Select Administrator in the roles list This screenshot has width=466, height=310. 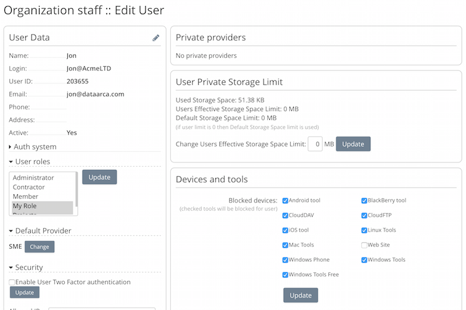coord(33,178)
